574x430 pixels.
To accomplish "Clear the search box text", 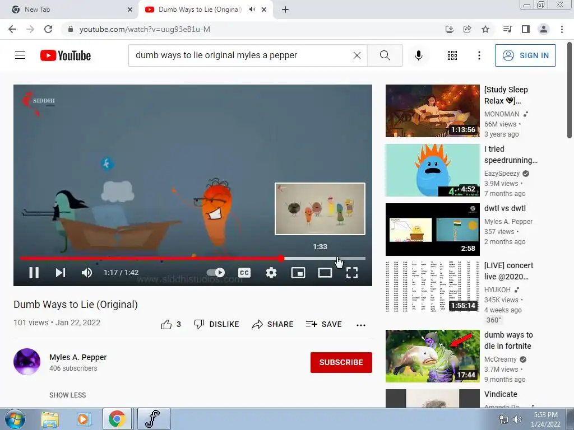I will 357,55.
